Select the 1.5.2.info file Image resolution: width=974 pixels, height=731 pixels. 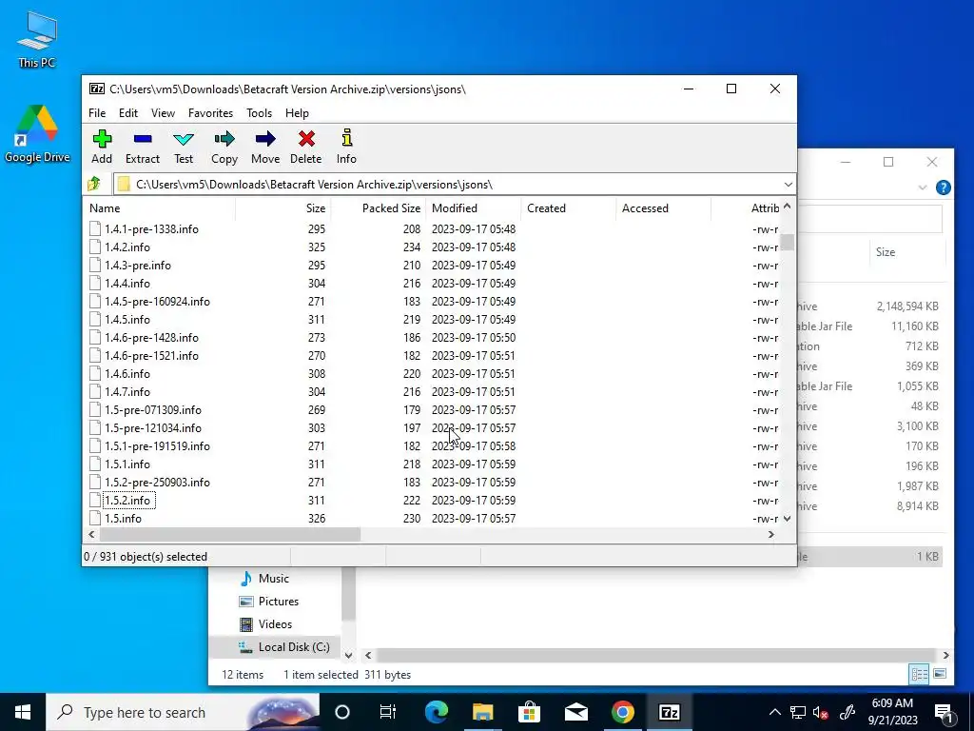pos(127,500)
